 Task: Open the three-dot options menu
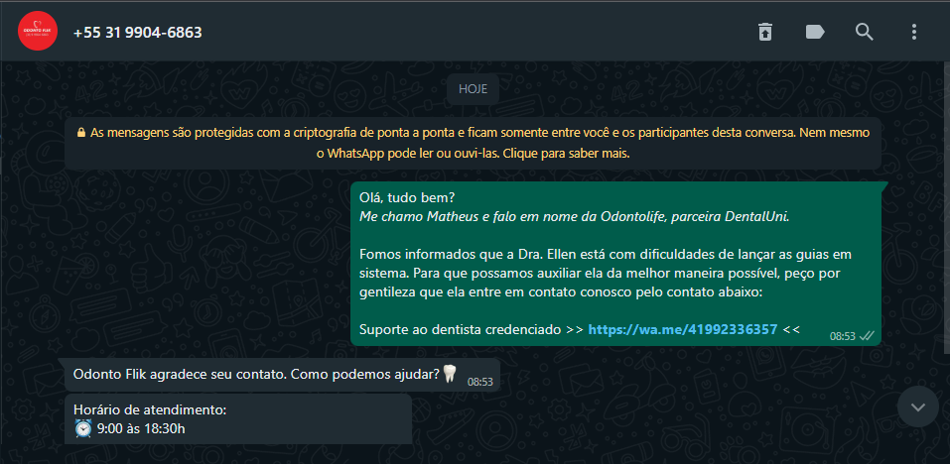pyautogui.click(x=914, y=32)
